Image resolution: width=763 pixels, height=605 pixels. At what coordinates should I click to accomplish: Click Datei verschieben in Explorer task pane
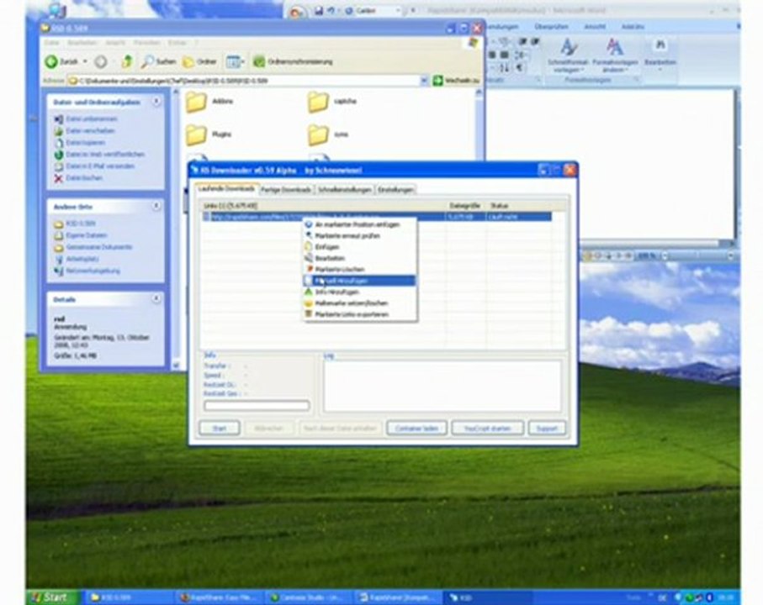click(x=91, y=131)
